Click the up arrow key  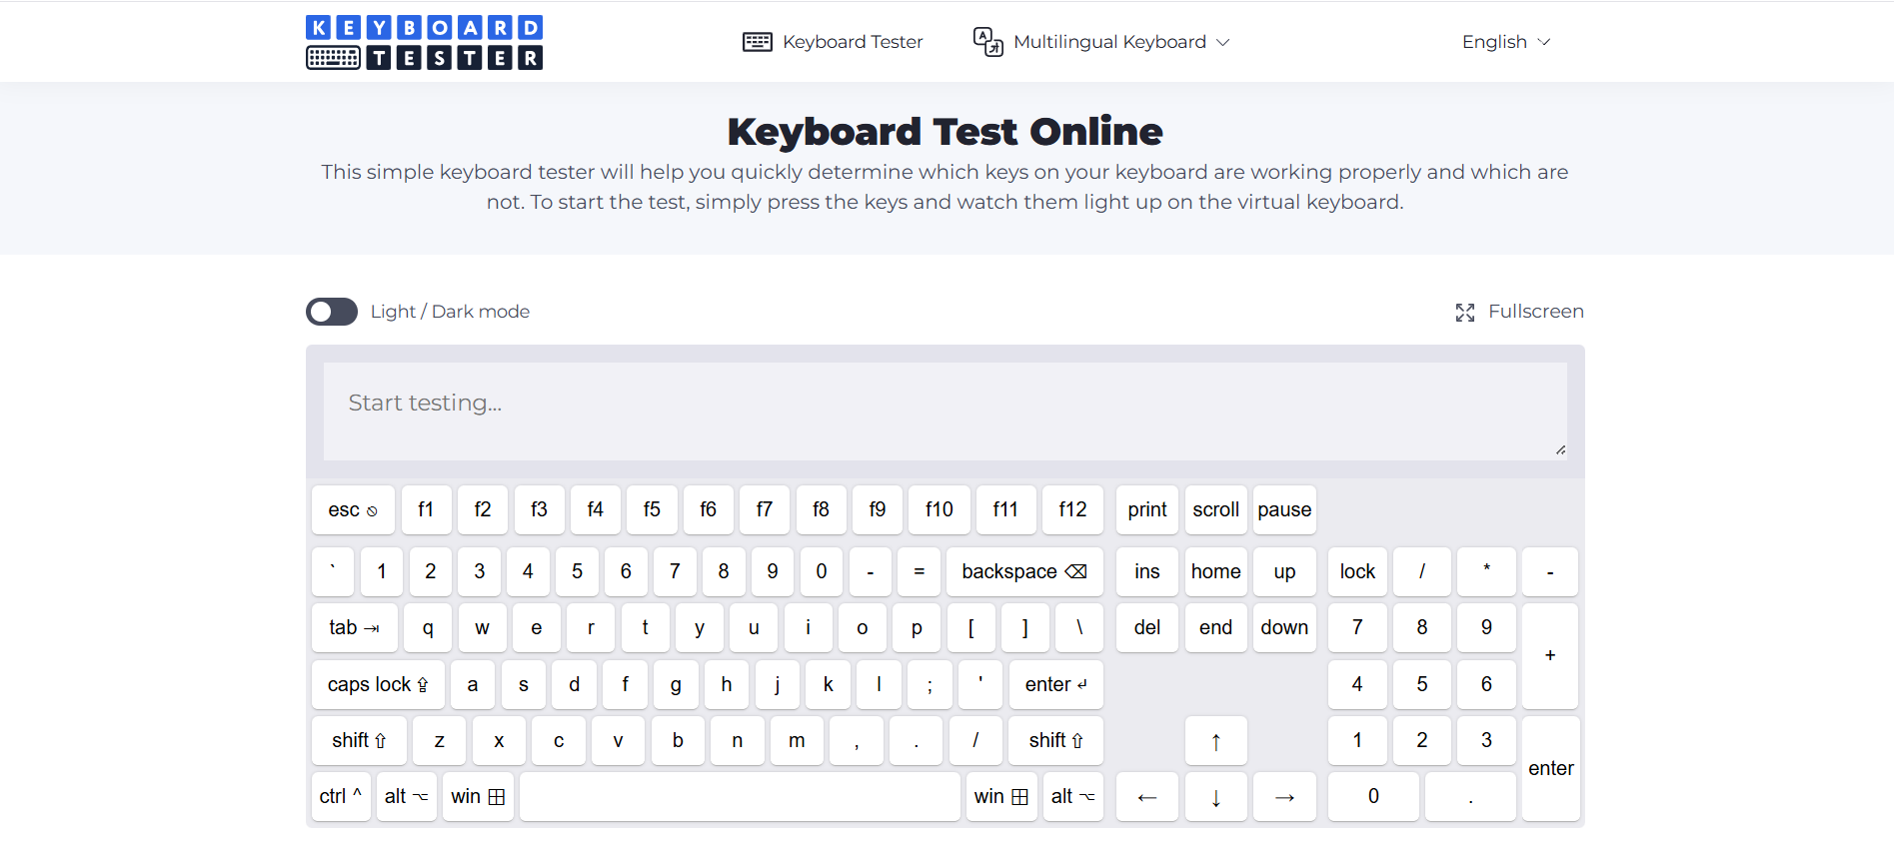coord(1216,740)
